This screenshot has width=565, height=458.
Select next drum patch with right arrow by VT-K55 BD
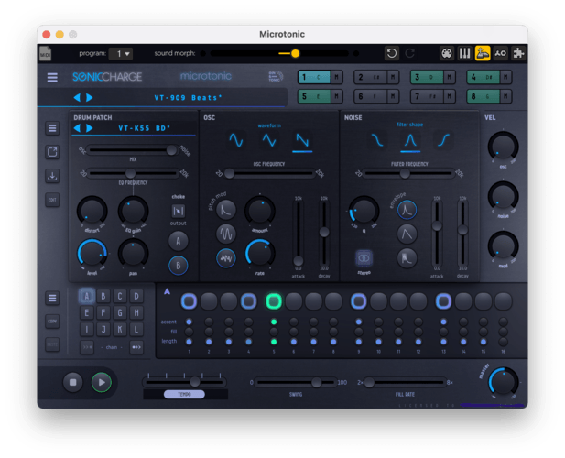(90, 128)
